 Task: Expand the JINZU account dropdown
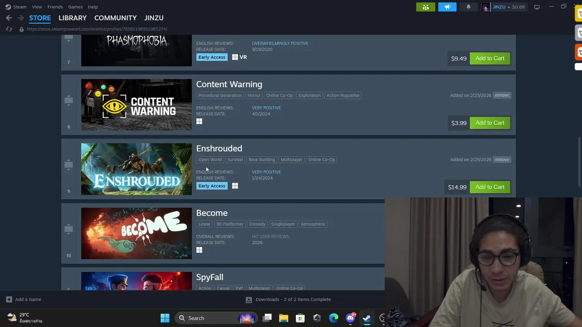coord(508,7)
